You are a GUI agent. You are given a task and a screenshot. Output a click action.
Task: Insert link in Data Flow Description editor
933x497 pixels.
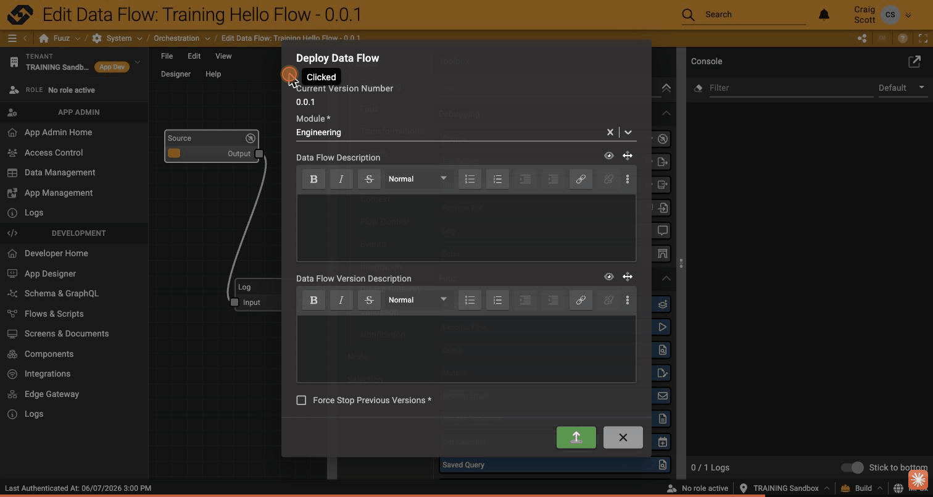point(581,179)
